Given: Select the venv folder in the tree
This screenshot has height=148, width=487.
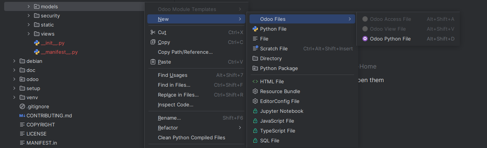Looking at the screenshot, I should [x=75, y=97].
